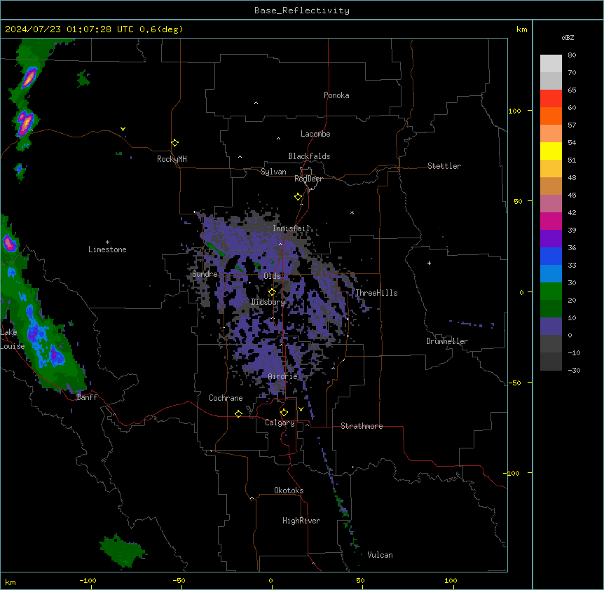Click the Stettler city label
604x590 pixels.
(x=444, y=166)
